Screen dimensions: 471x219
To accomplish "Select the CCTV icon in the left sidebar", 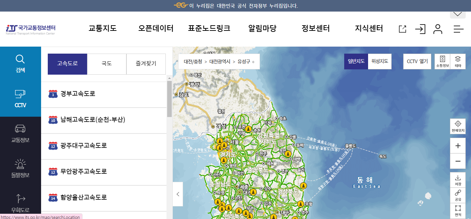I will 20,97.
